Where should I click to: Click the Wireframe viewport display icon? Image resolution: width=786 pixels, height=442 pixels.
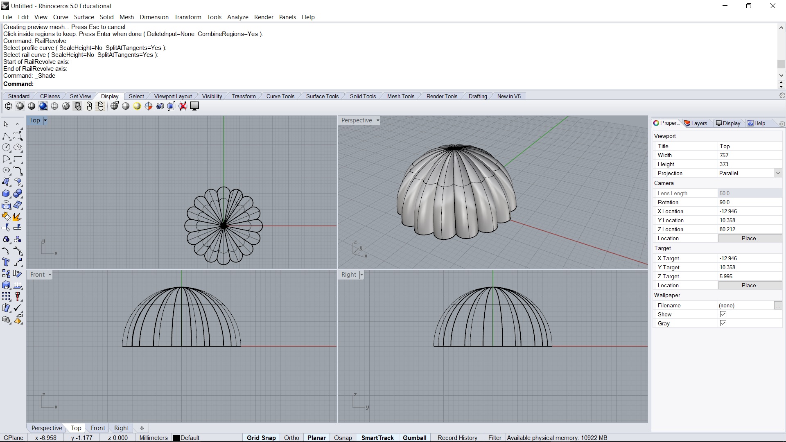point(9,106)
